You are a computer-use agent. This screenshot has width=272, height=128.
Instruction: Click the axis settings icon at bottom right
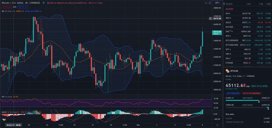point(217,125)
